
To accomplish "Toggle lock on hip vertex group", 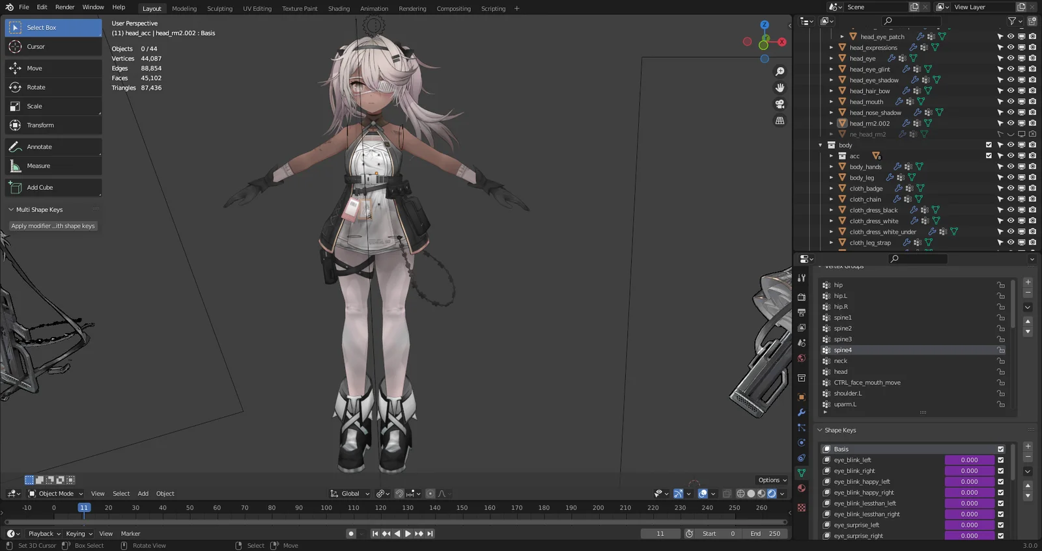I will point(1001,285).
